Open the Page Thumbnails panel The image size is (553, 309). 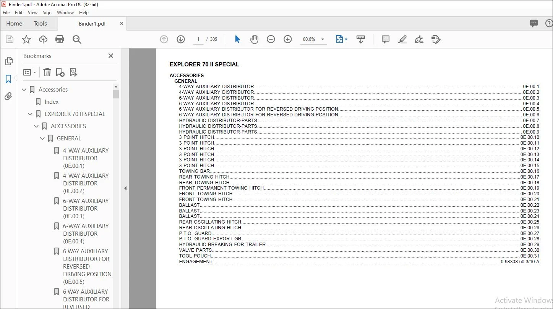pyautogui.click(x=8, y=61)
